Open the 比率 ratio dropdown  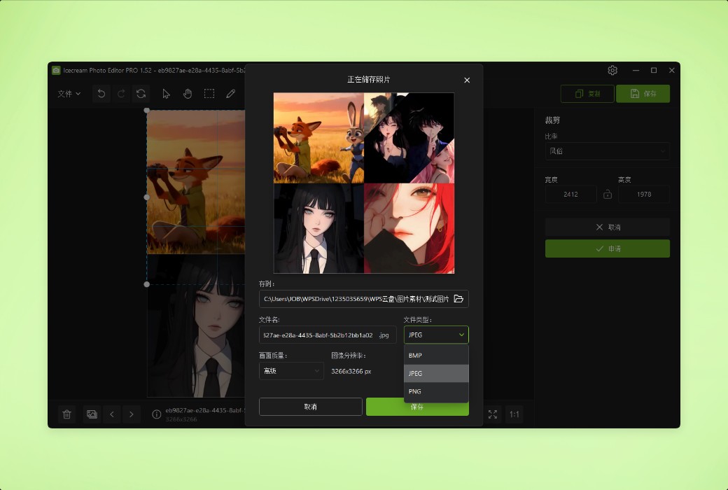[x=607, y=151]
